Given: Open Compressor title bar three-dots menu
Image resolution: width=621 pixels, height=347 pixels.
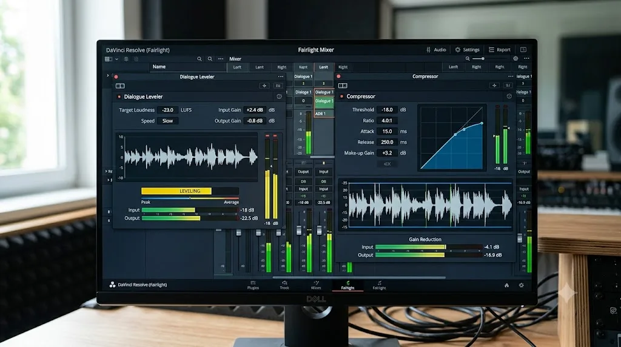Looking at the screenshot, I should tap(511, 76).
